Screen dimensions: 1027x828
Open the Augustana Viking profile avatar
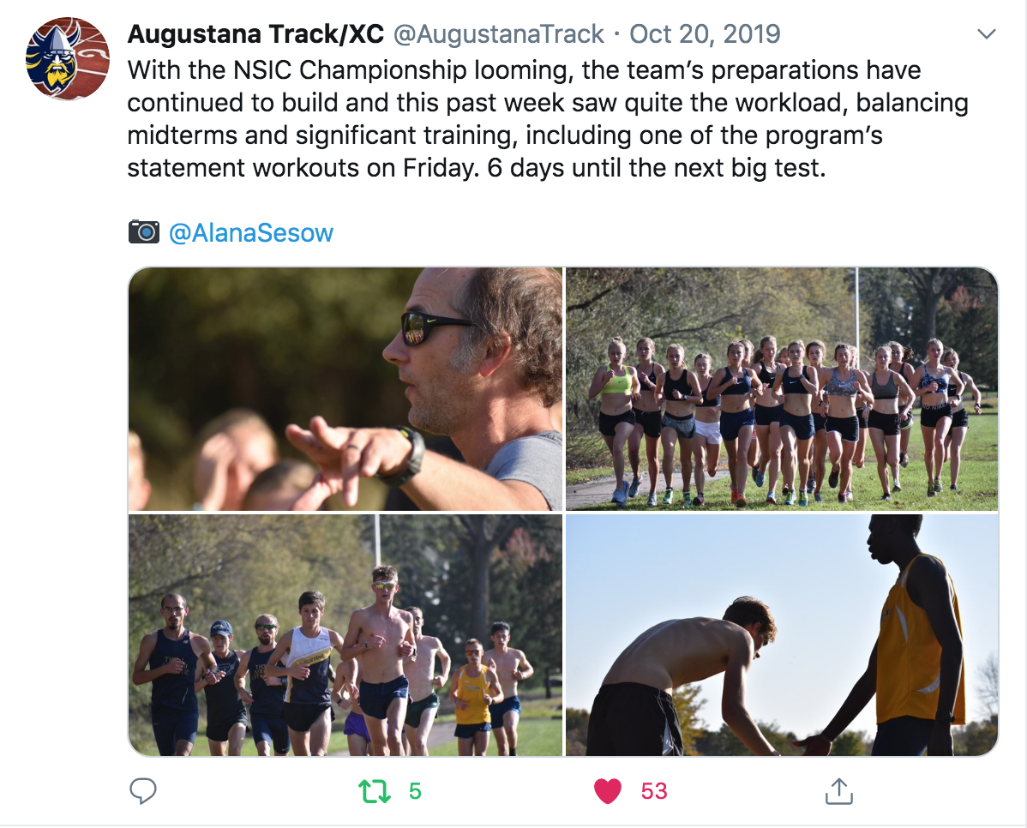click(68, 59)
